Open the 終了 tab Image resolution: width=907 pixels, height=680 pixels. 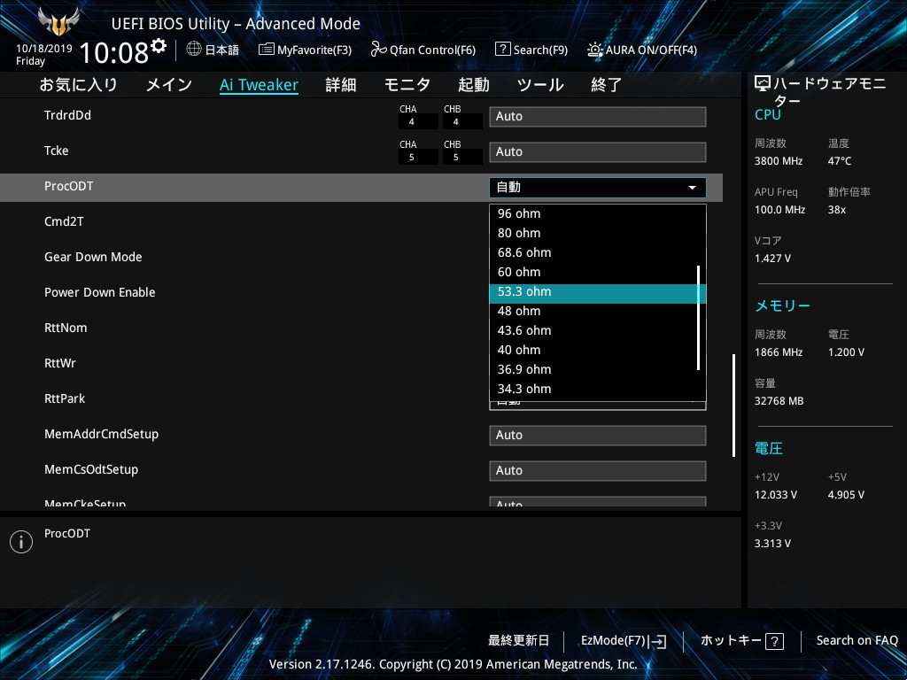tap(606, 85)
